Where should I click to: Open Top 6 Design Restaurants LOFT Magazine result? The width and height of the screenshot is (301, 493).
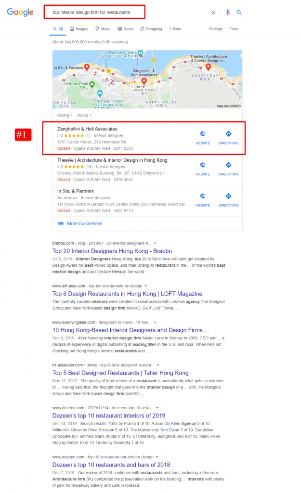(127, 294)
